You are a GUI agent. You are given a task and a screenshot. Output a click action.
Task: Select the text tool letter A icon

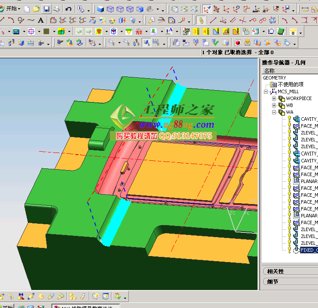[41, 20]
